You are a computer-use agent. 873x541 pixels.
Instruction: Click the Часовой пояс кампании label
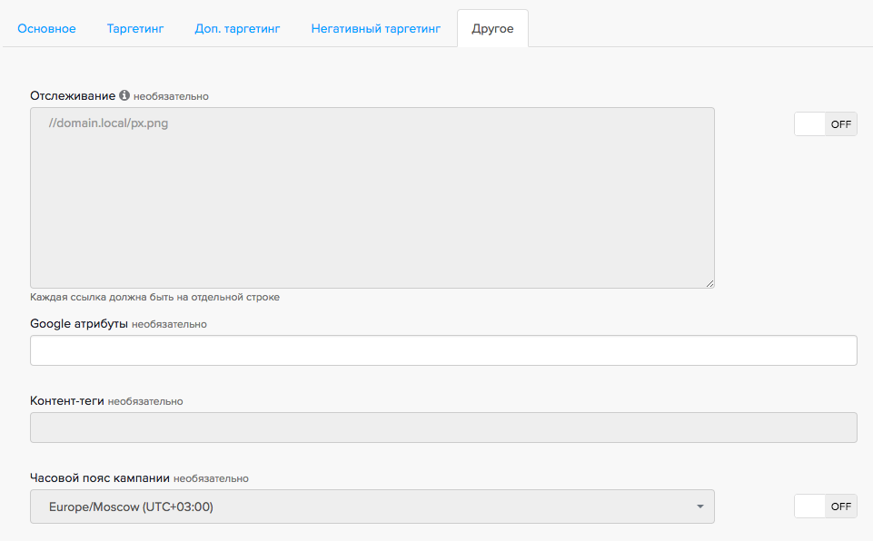pyautogui.click(x=100, y=477)
